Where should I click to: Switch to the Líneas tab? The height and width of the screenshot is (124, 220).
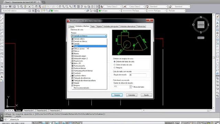(x=71, y=27)
